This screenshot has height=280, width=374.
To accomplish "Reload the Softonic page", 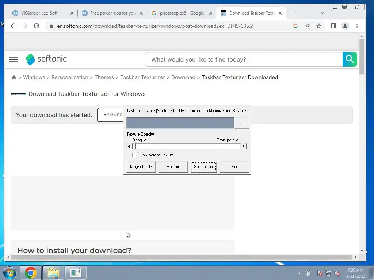I will 37,26.
